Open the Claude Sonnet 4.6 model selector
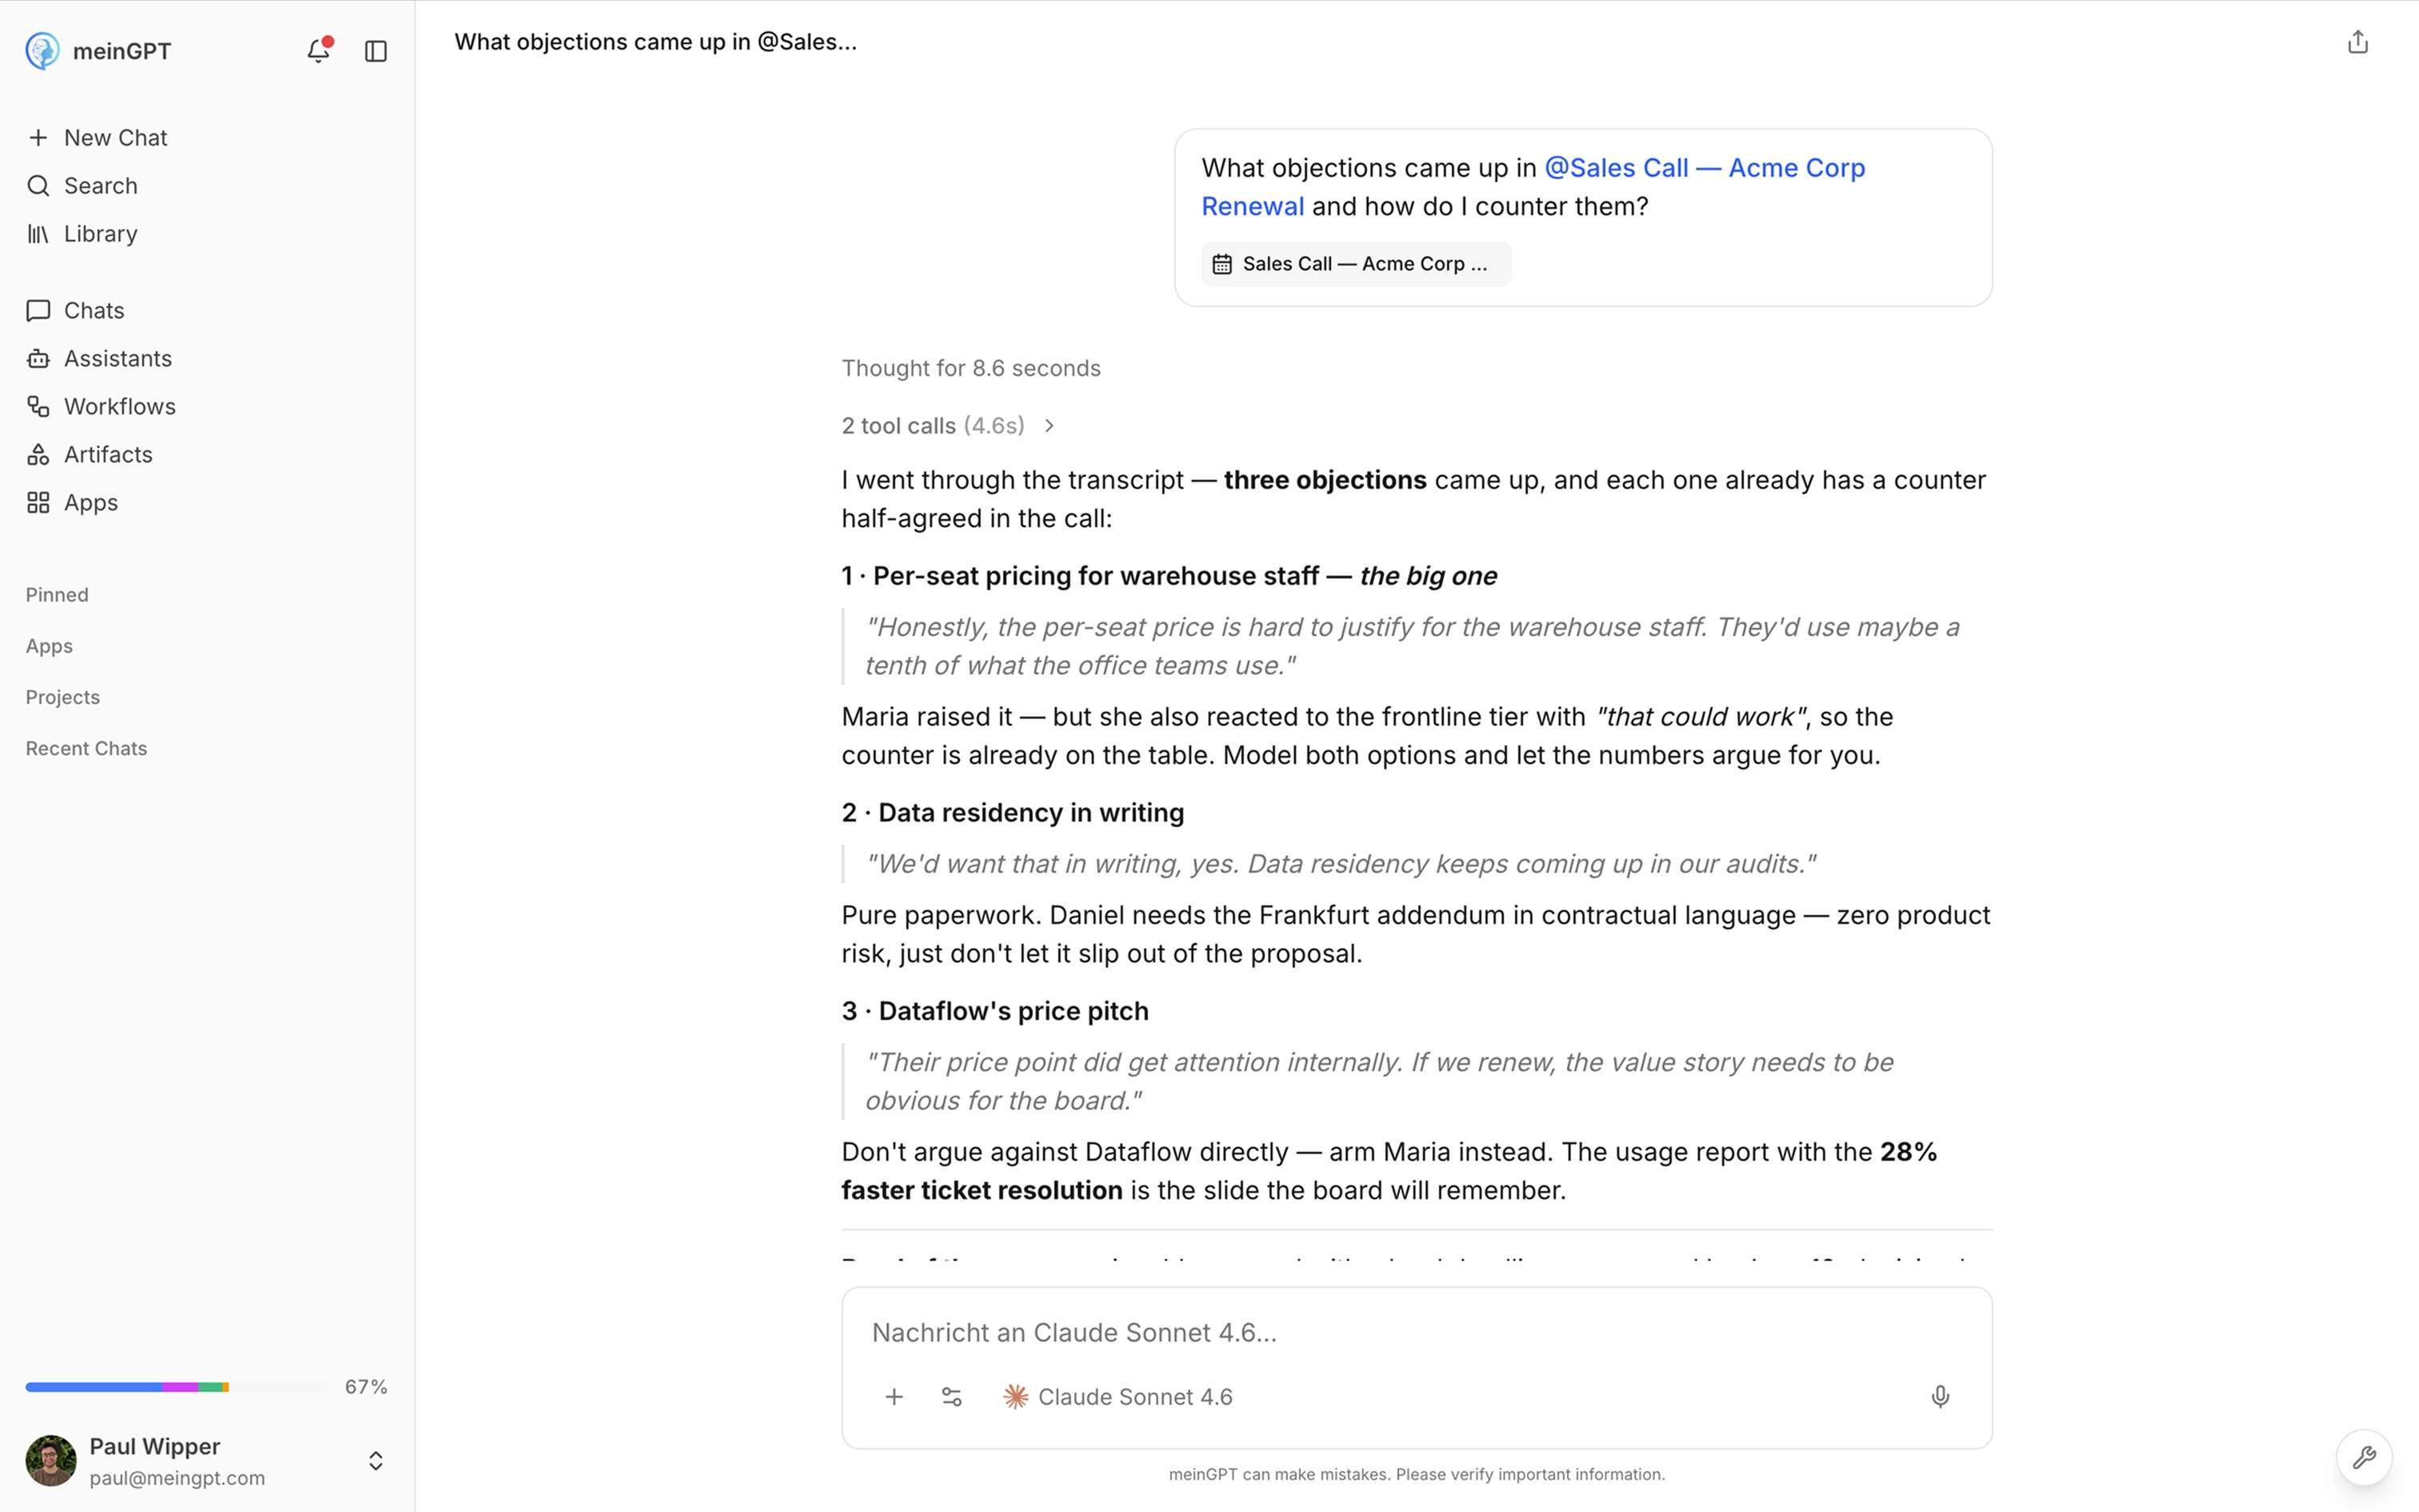This screenshot has height=1512, width=2419. tap(1118, 1396)
